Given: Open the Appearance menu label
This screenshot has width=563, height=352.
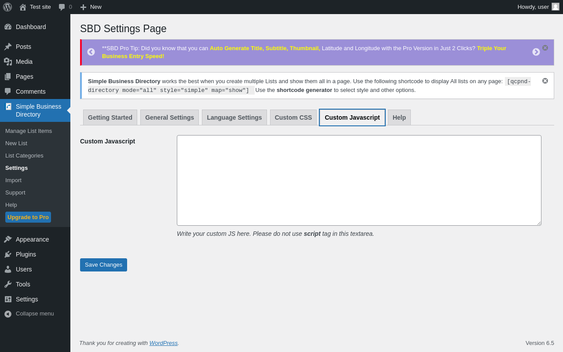Looking at the screenshot, I should coord(33,239).
